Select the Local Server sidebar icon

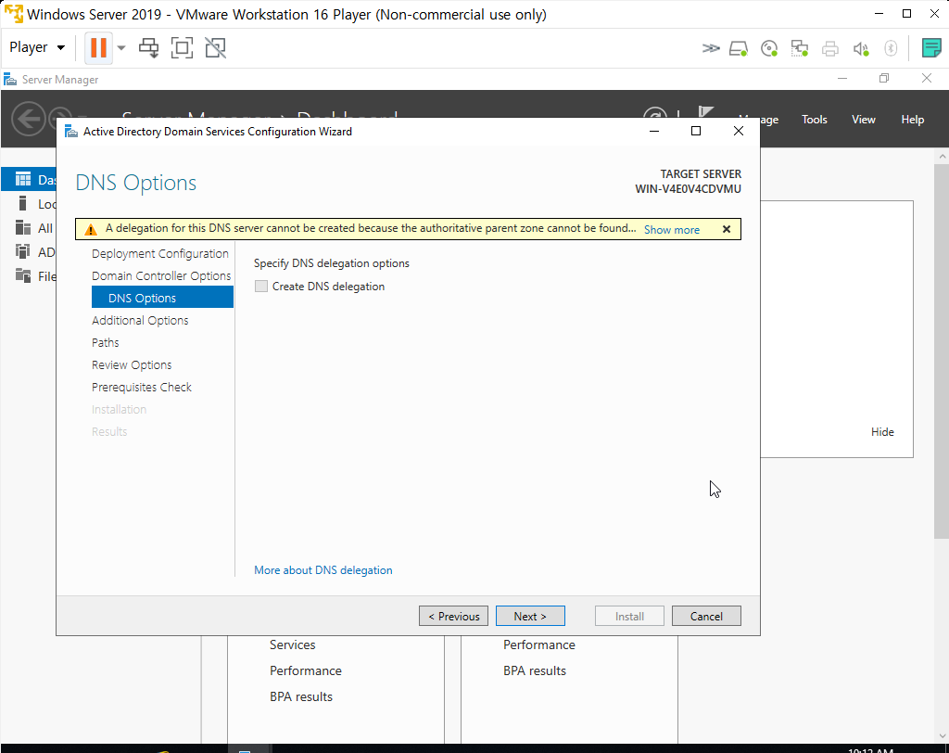[x=23, y=203]
